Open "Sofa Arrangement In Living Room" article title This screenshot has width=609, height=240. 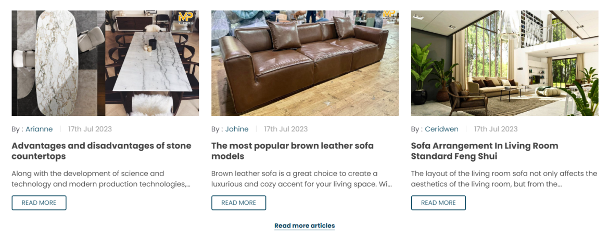point(485,151)
